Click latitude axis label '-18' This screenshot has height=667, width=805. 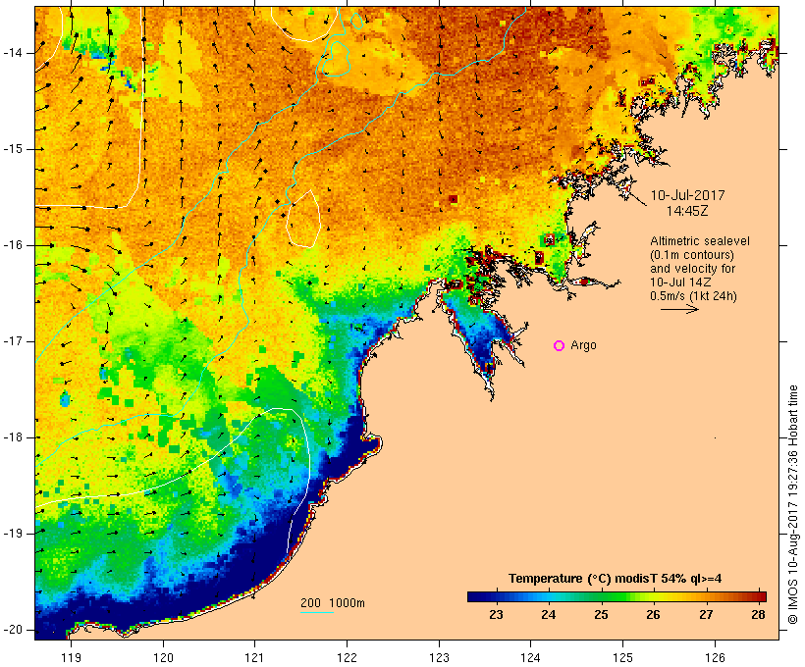(13, 437)
